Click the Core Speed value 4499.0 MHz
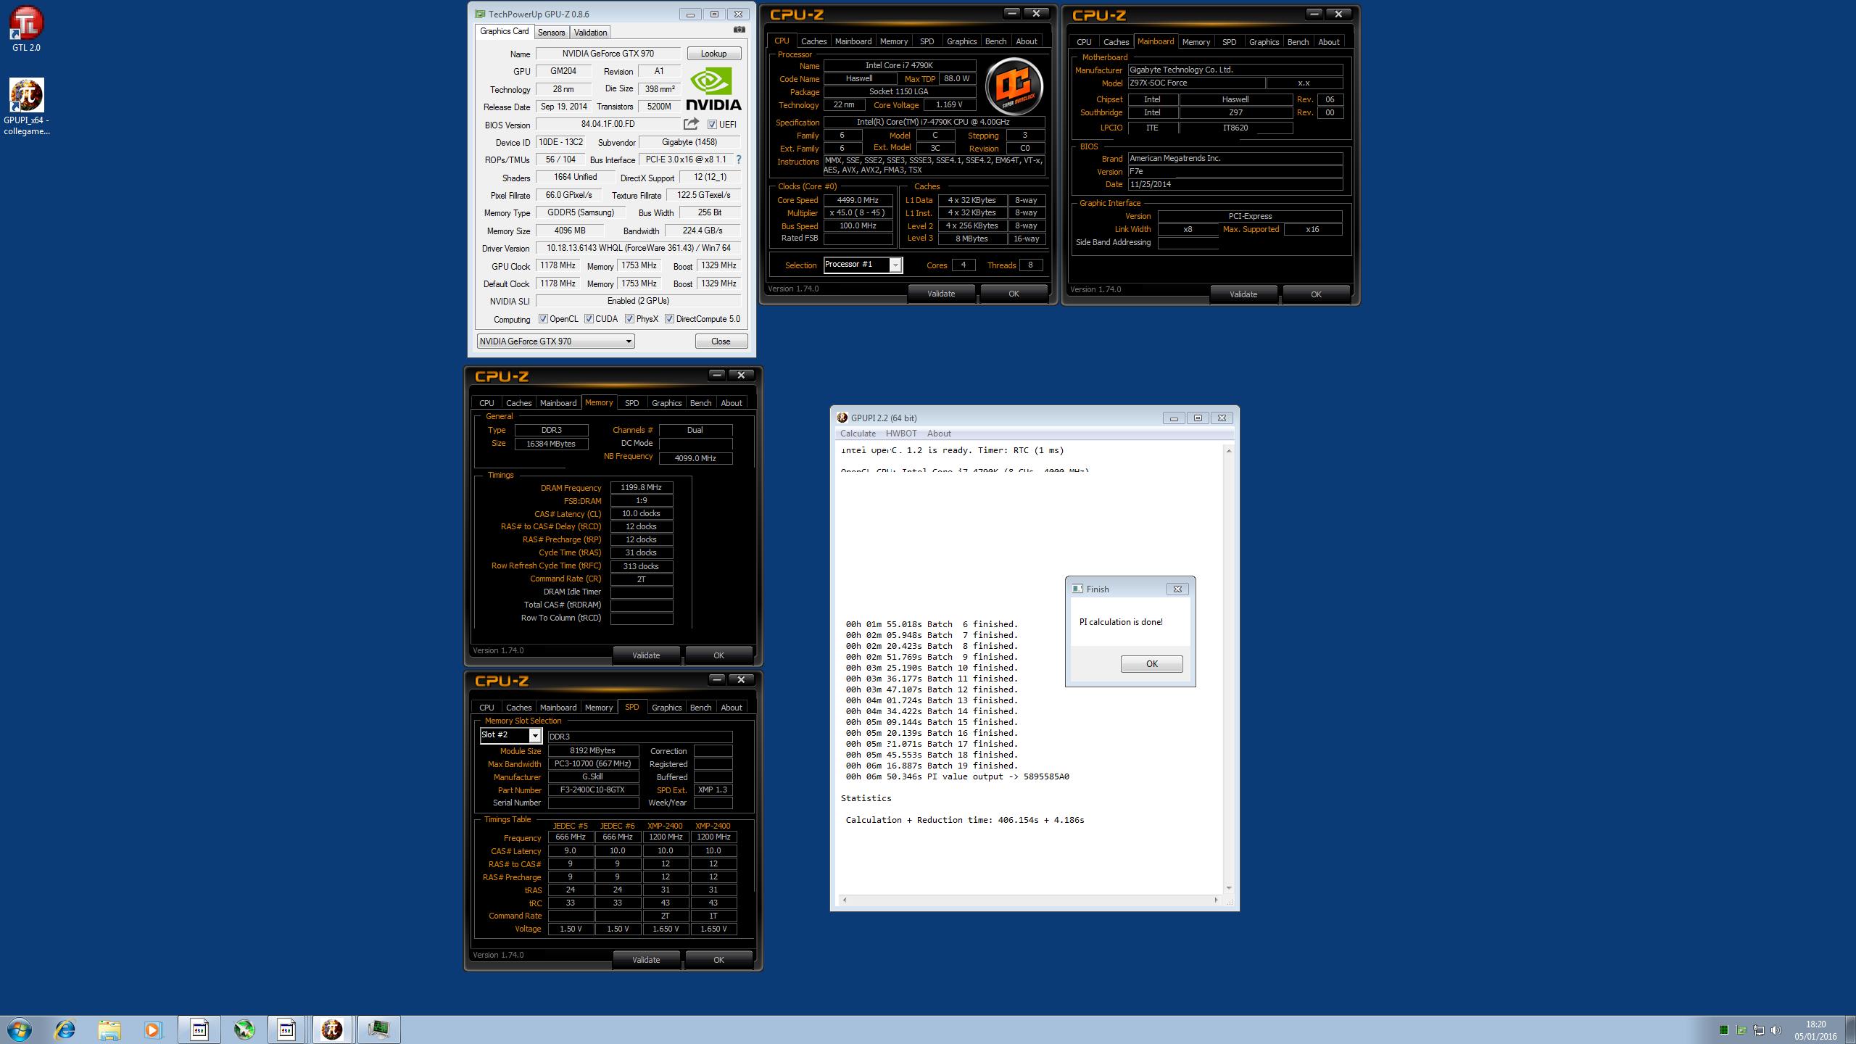The width and height of the screenshot is (1856, 1044). tap(858, 200)
